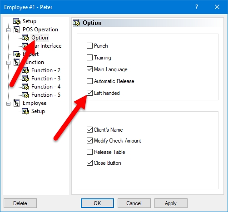Select Setup under the Employee branch

pyautogui.click(x=38, y=111)
